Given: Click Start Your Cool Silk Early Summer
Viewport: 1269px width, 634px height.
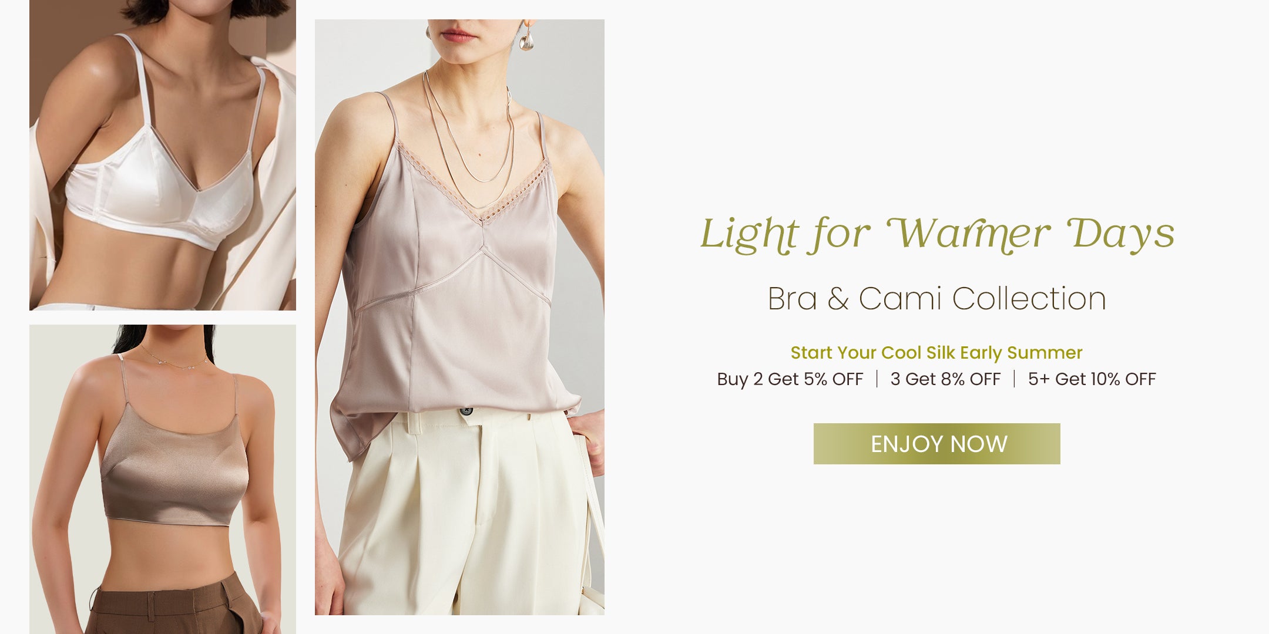Looking at the screenshot, I should click(936, 353).
